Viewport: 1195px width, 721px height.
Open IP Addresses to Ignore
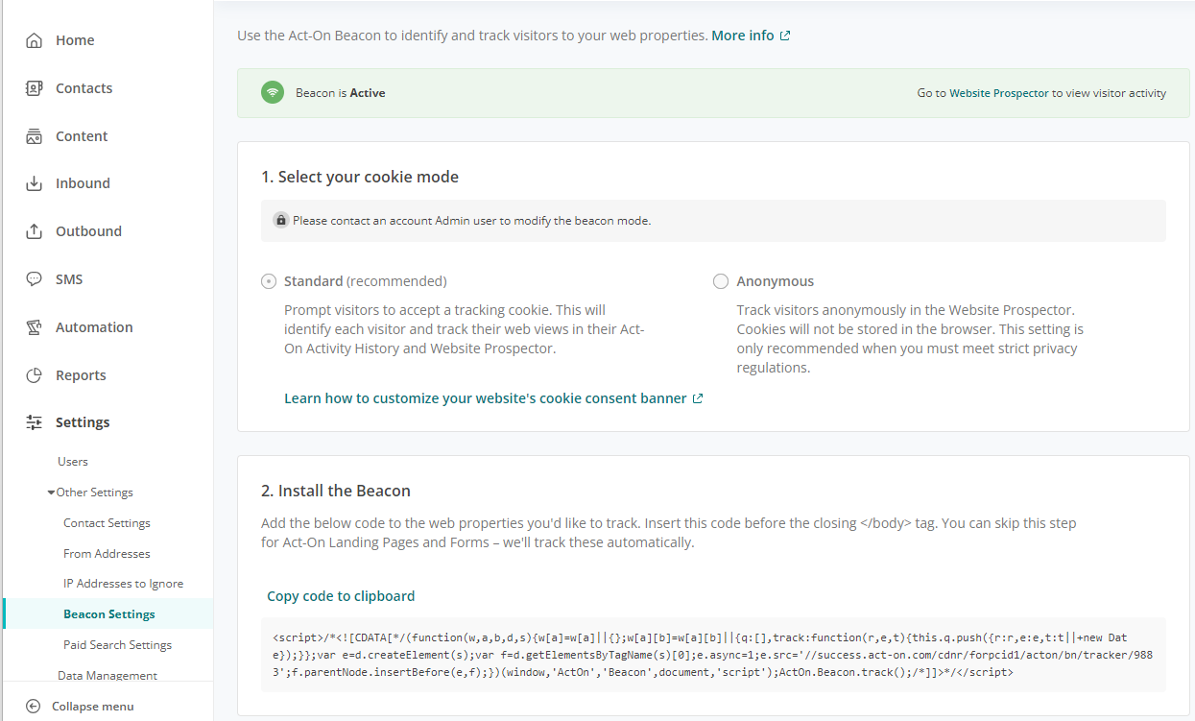[123, 584]
